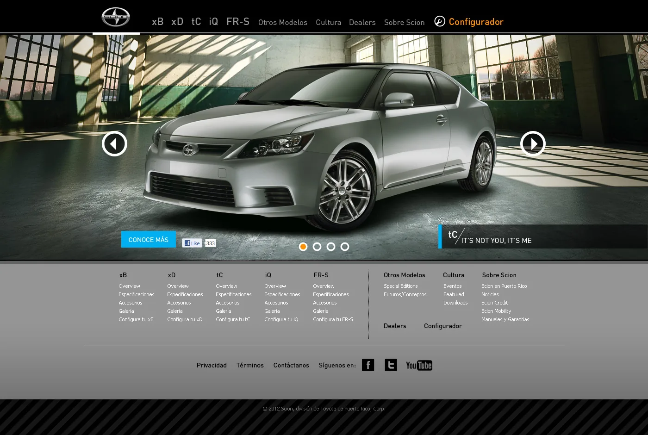Viewport: 648px width, 435px height.
Task: Open Eventos footer link
Action: point(453,286)
